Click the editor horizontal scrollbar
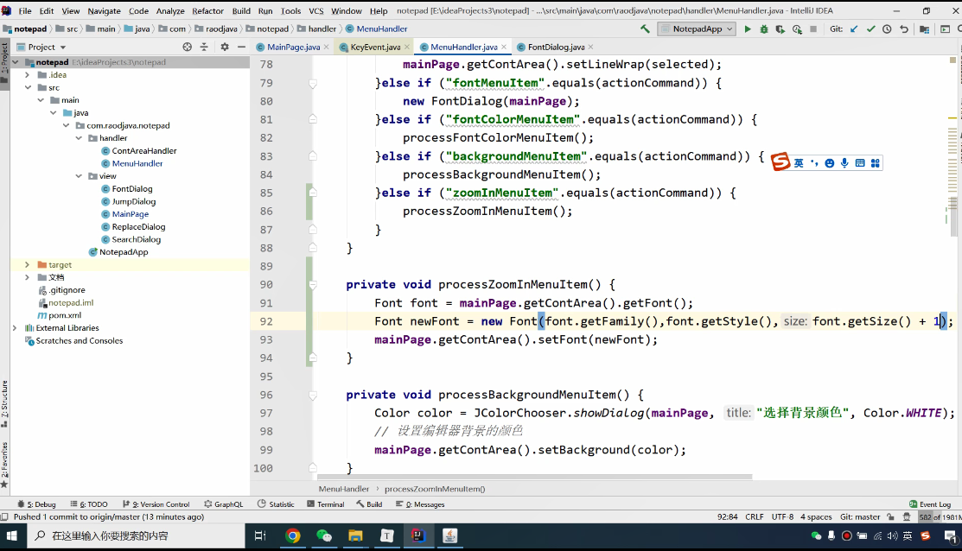 534,476
